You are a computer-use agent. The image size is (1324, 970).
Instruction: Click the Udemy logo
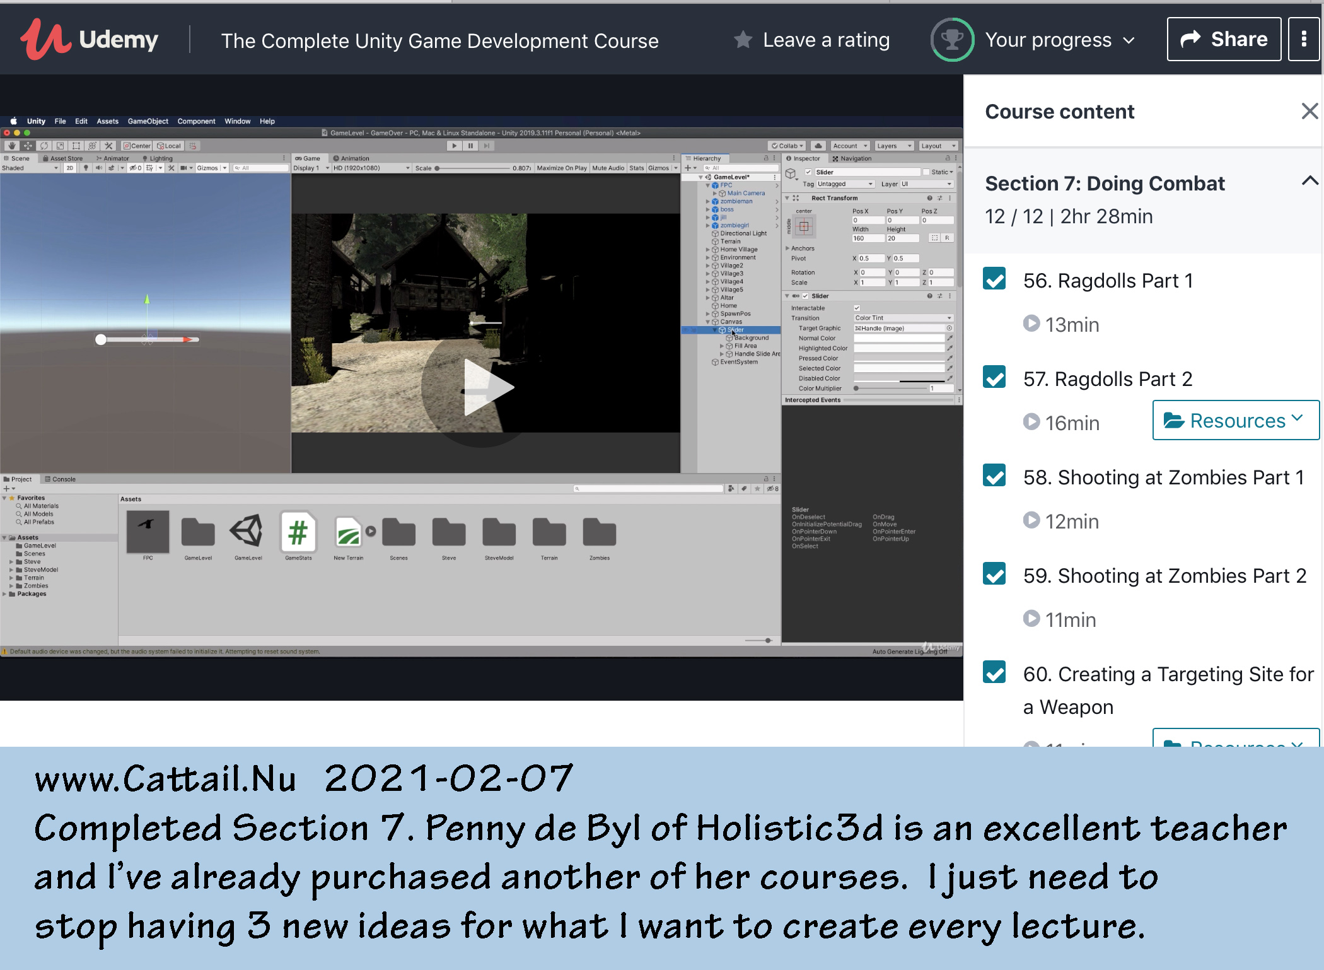88,39
